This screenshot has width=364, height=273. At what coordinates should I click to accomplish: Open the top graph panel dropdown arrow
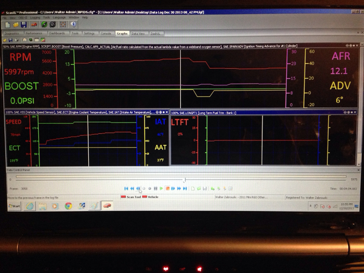pos(347,46)
